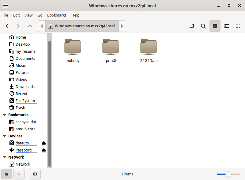Screen dimensions: 245x180
Task: Toggle the location entry with the arrow icon
Action: coord(191,26)
